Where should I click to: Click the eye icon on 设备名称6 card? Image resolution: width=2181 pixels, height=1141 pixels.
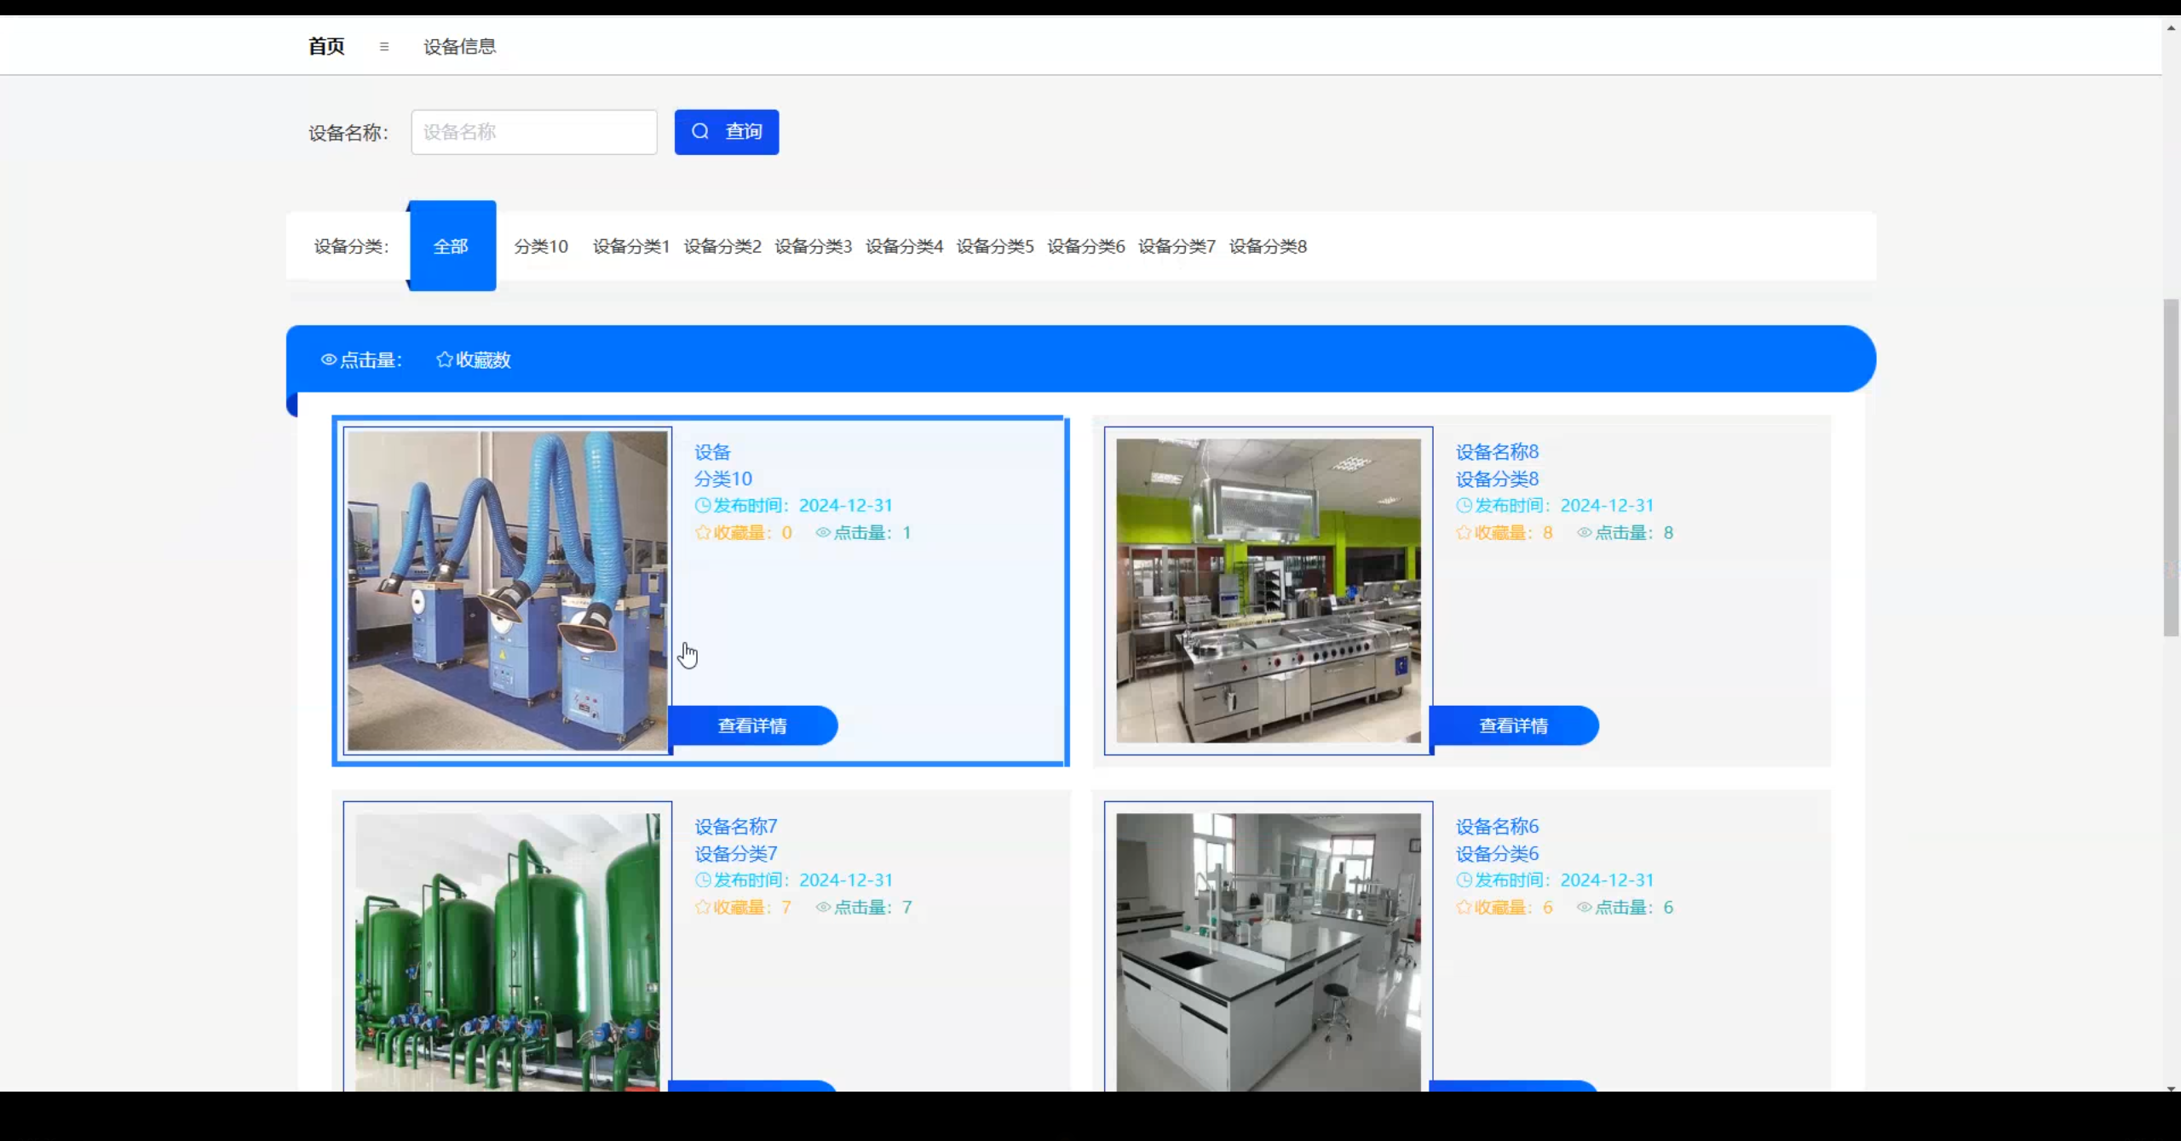(1584, 908)
